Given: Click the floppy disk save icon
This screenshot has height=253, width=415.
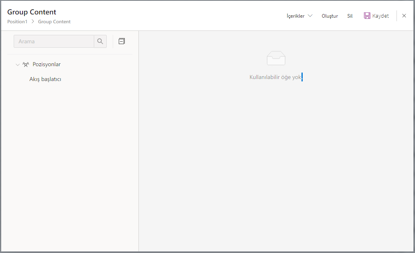Looking at the screenshot, I should point(367,16).
